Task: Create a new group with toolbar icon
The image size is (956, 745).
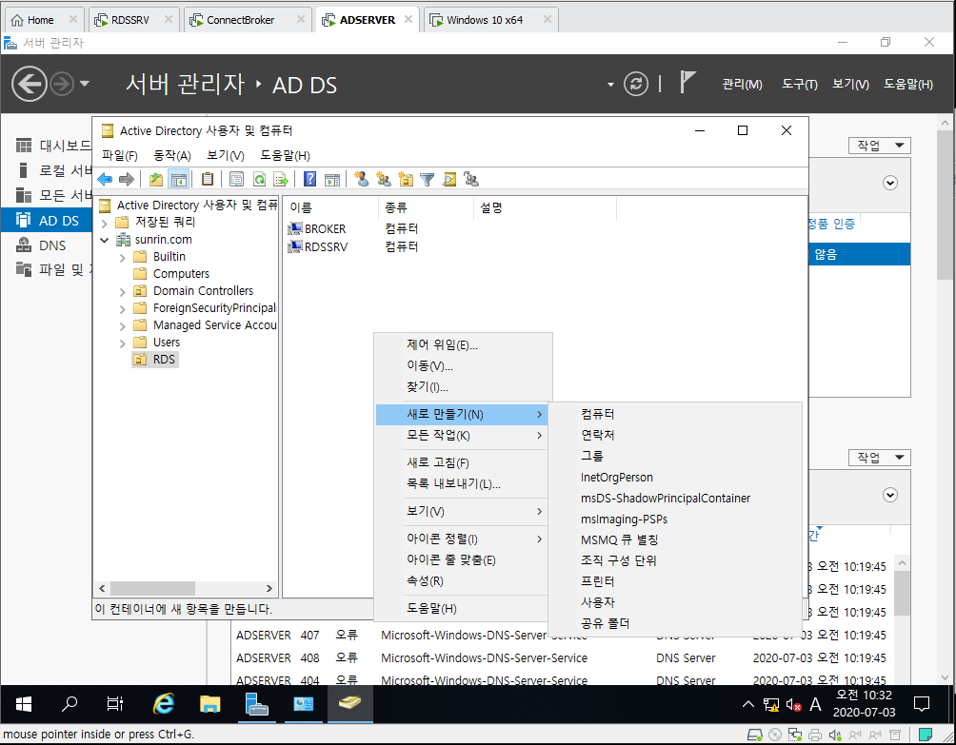Action: point(384,179)
